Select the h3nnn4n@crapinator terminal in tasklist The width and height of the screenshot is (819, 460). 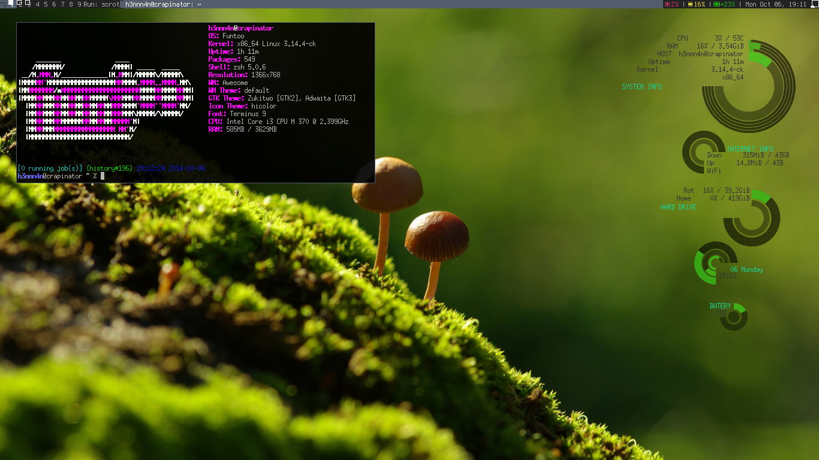coord(162,4)
